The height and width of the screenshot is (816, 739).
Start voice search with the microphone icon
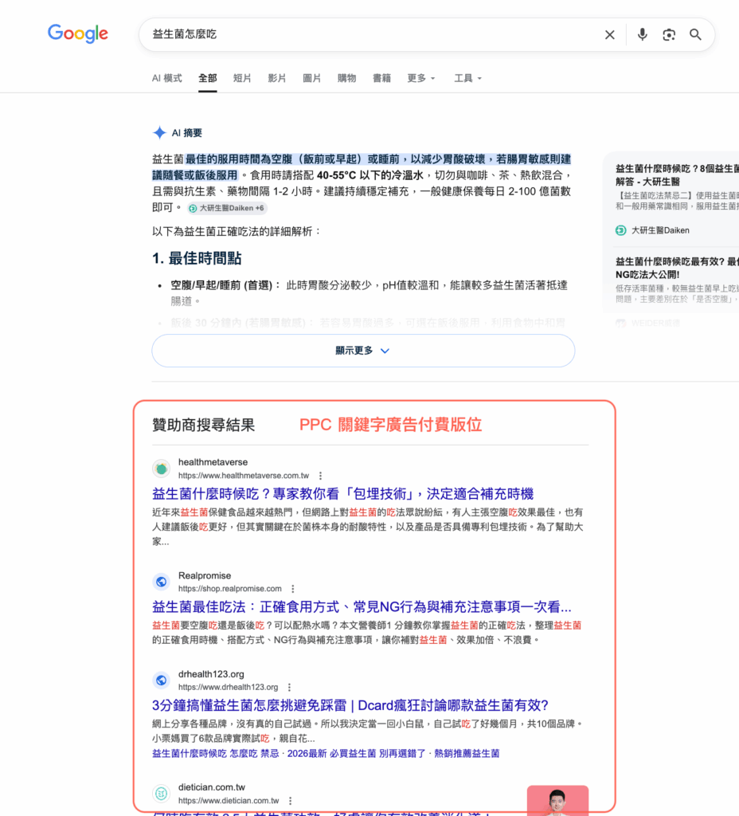643,34
